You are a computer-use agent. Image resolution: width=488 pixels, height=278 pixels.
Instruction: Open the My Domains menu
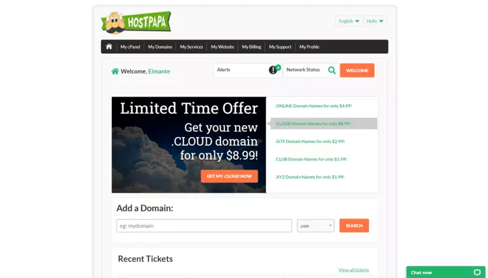[160, 47]
